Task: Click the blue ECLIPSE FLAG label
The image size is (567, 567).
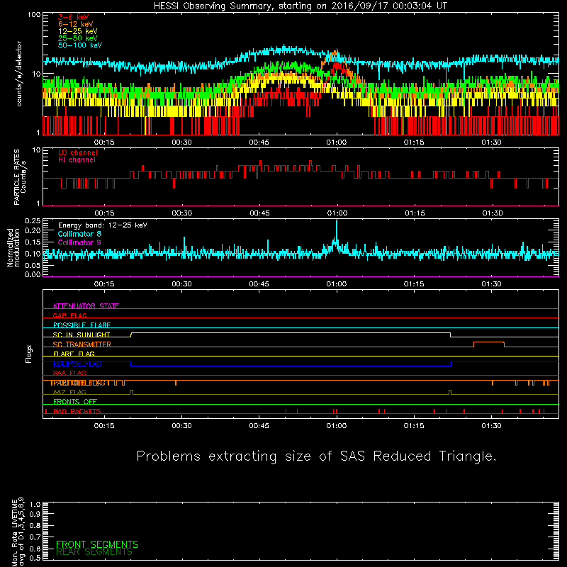Action: tap(77, 364)
